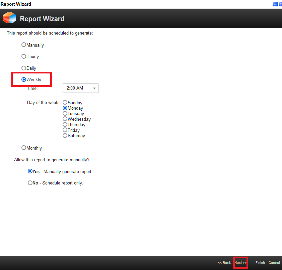Choose Wednesday as day of the week
The height and width of the screenshot is (270, 282).
pyautogui.click(x=65, y=119)
